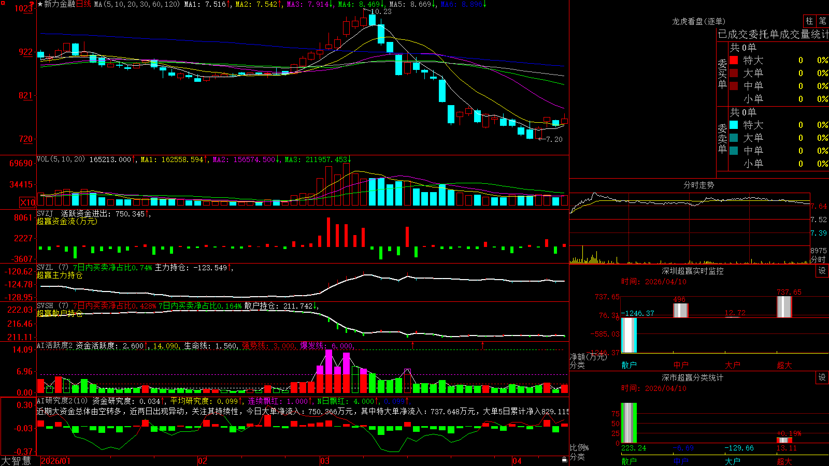The height and width of the screenshot is (466, 829).
Task: Click the 大智慧 logo
Action: click(x=16, y=461)
